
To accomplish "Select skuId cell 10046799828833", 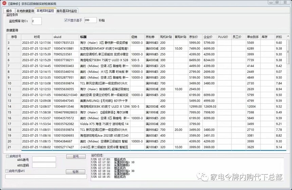I will (x=66, y=112).
